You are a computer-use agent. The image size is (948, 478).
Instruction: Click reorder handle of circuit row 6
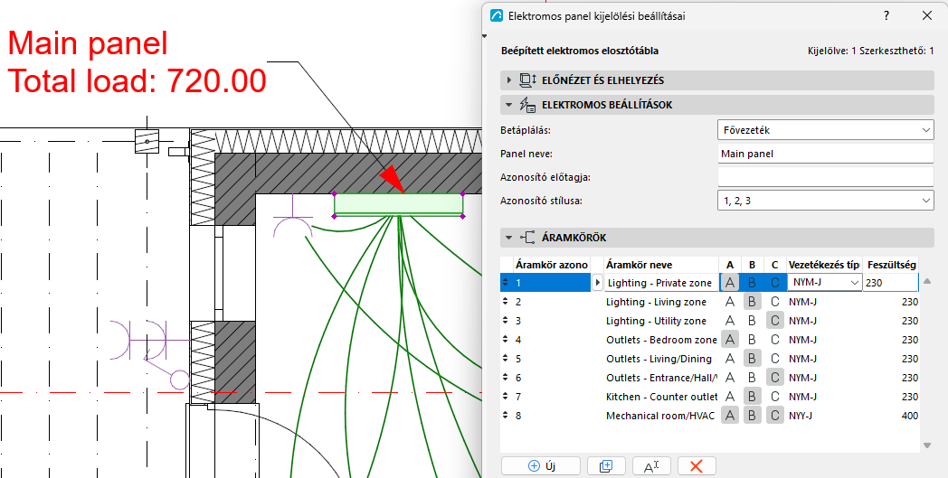coord(506,378)
